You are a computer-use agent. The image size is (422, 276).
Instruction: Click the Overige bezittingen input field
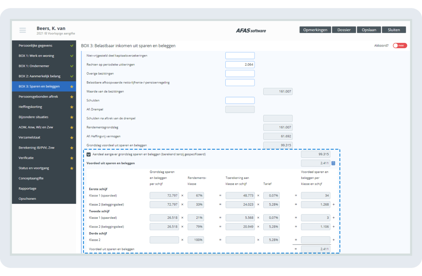[240, 74]
